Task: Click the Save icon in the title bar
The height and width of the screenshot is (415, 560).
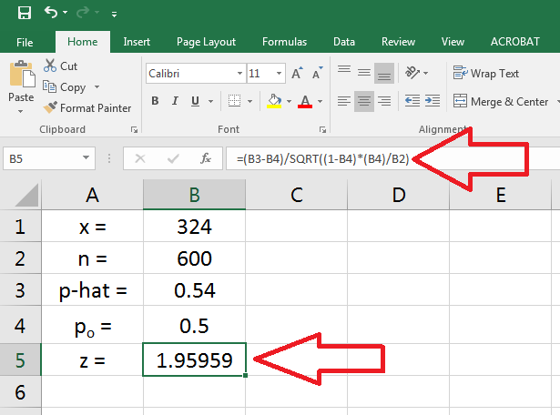Action: pyautogui.click(x=25, y=14)
